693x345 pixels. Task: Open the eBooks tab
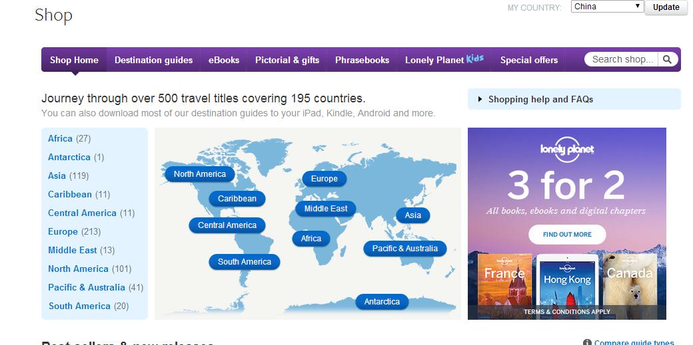tap(224, 60)
